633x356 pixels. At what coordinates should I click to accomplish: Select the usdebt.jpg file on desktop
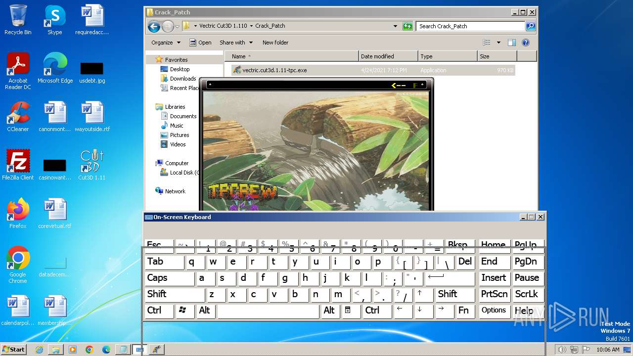[92, 72]
